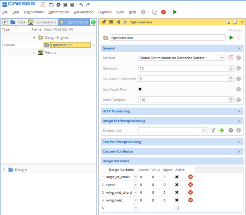
Task: Toggle the Active checkbox for speed
Action: click(x=177, y=185)
